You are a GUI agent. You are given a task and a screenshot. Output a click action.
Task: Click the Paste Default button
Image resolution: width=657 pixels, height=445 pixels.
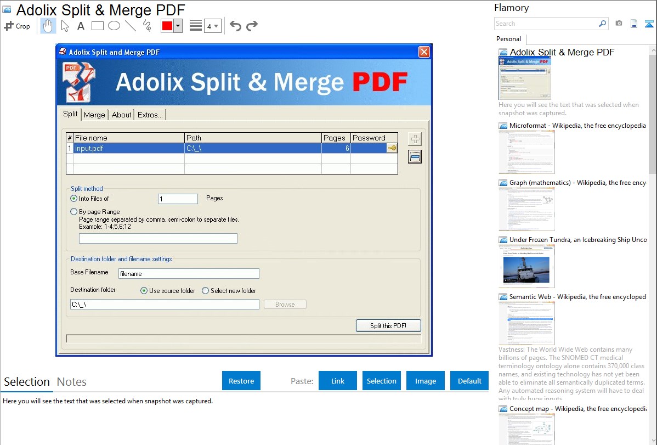point(469,381)
